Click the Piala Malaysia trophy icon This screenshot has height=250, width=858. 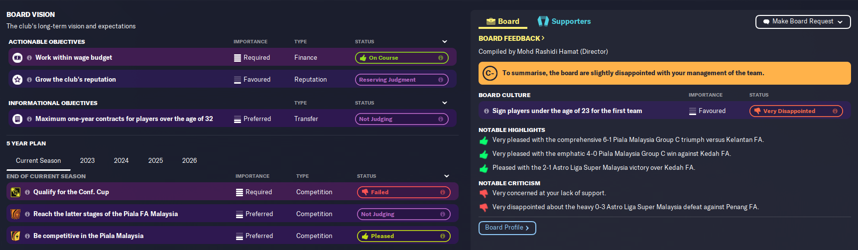coord(15,236)
